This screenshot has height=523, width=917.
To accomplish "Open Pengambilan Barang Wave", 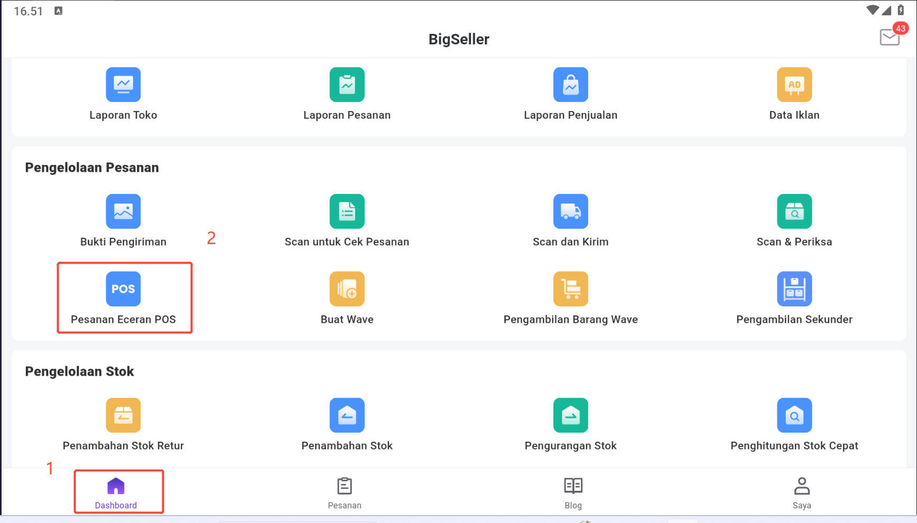I will click(570, 289).
